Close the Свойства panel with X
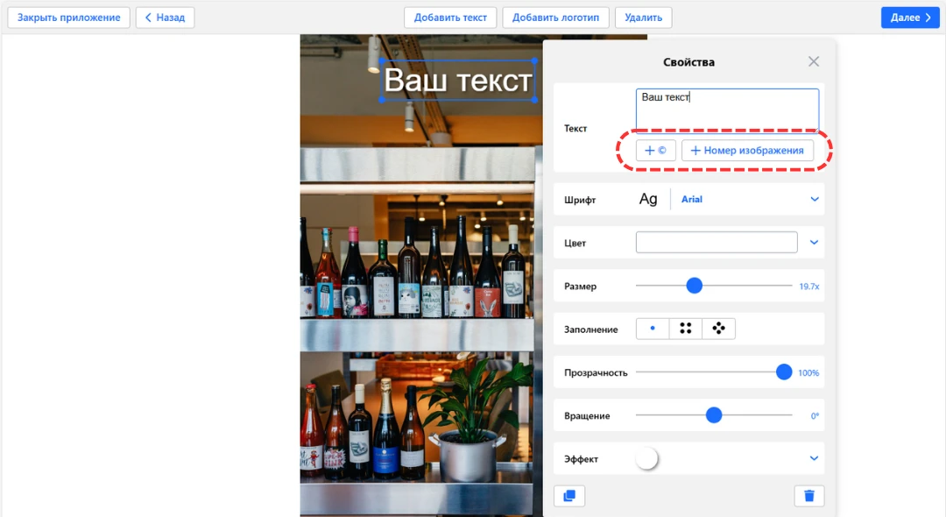This screenshot has width=946, height=517. (814, 61)
